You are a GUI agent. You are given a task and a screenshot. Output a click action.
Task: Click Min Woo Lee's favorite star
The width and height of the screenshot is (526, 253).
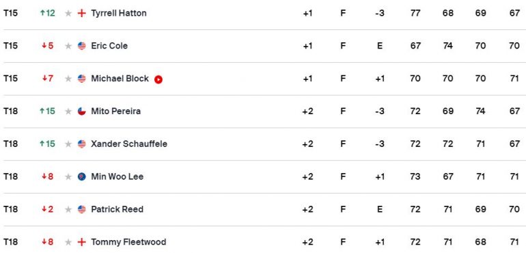coord(68,176)
